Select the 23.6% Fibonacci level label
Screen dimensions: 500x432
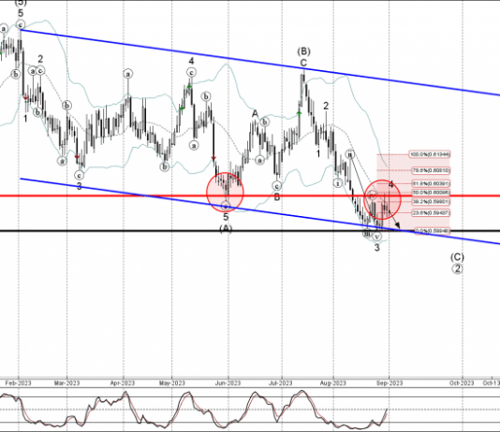click(x=431, y=213)
